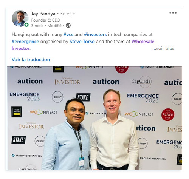This screenshot has height=179, width=189.
Task: Click the green online status indicator
Action: pos(26,25)
